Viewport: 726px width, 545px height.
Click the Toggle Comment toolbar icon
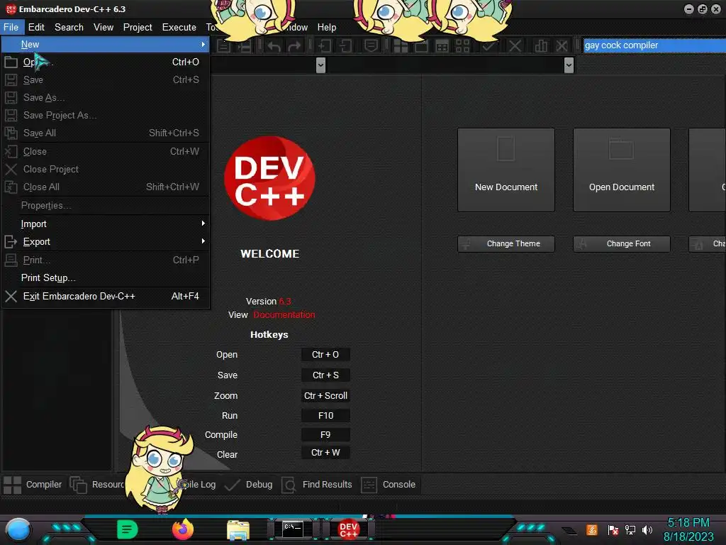click(371, 46)
